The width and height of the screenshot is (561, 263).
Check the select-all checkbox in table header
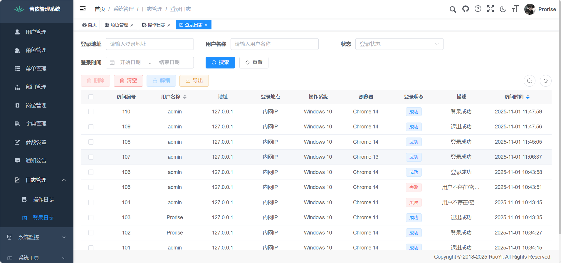[91, 97]
